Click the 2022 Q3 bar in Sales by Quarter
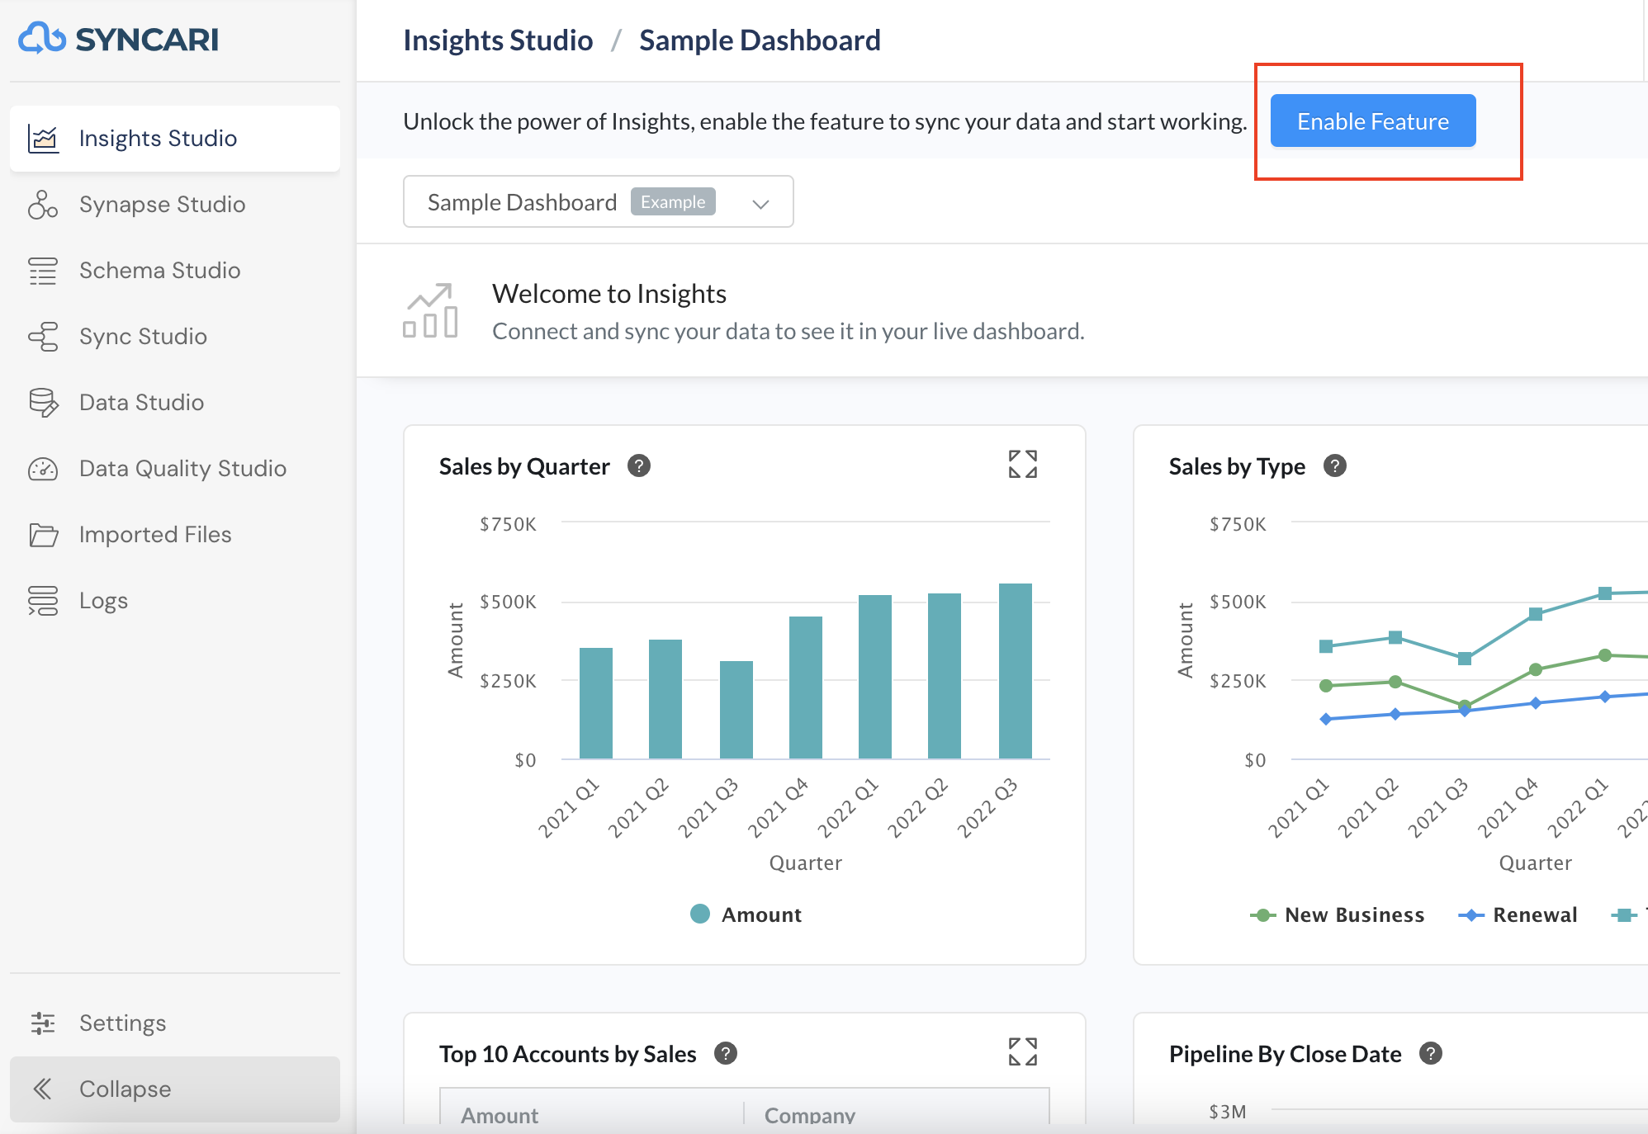The image size is (1648, 1134). (x=1015, y=671)
